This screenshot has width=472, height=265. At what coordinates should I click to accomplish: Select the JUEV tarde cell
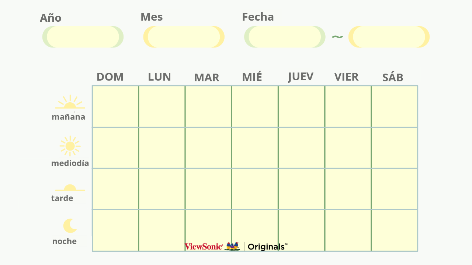pyautogui.click(x=301, y=189)
